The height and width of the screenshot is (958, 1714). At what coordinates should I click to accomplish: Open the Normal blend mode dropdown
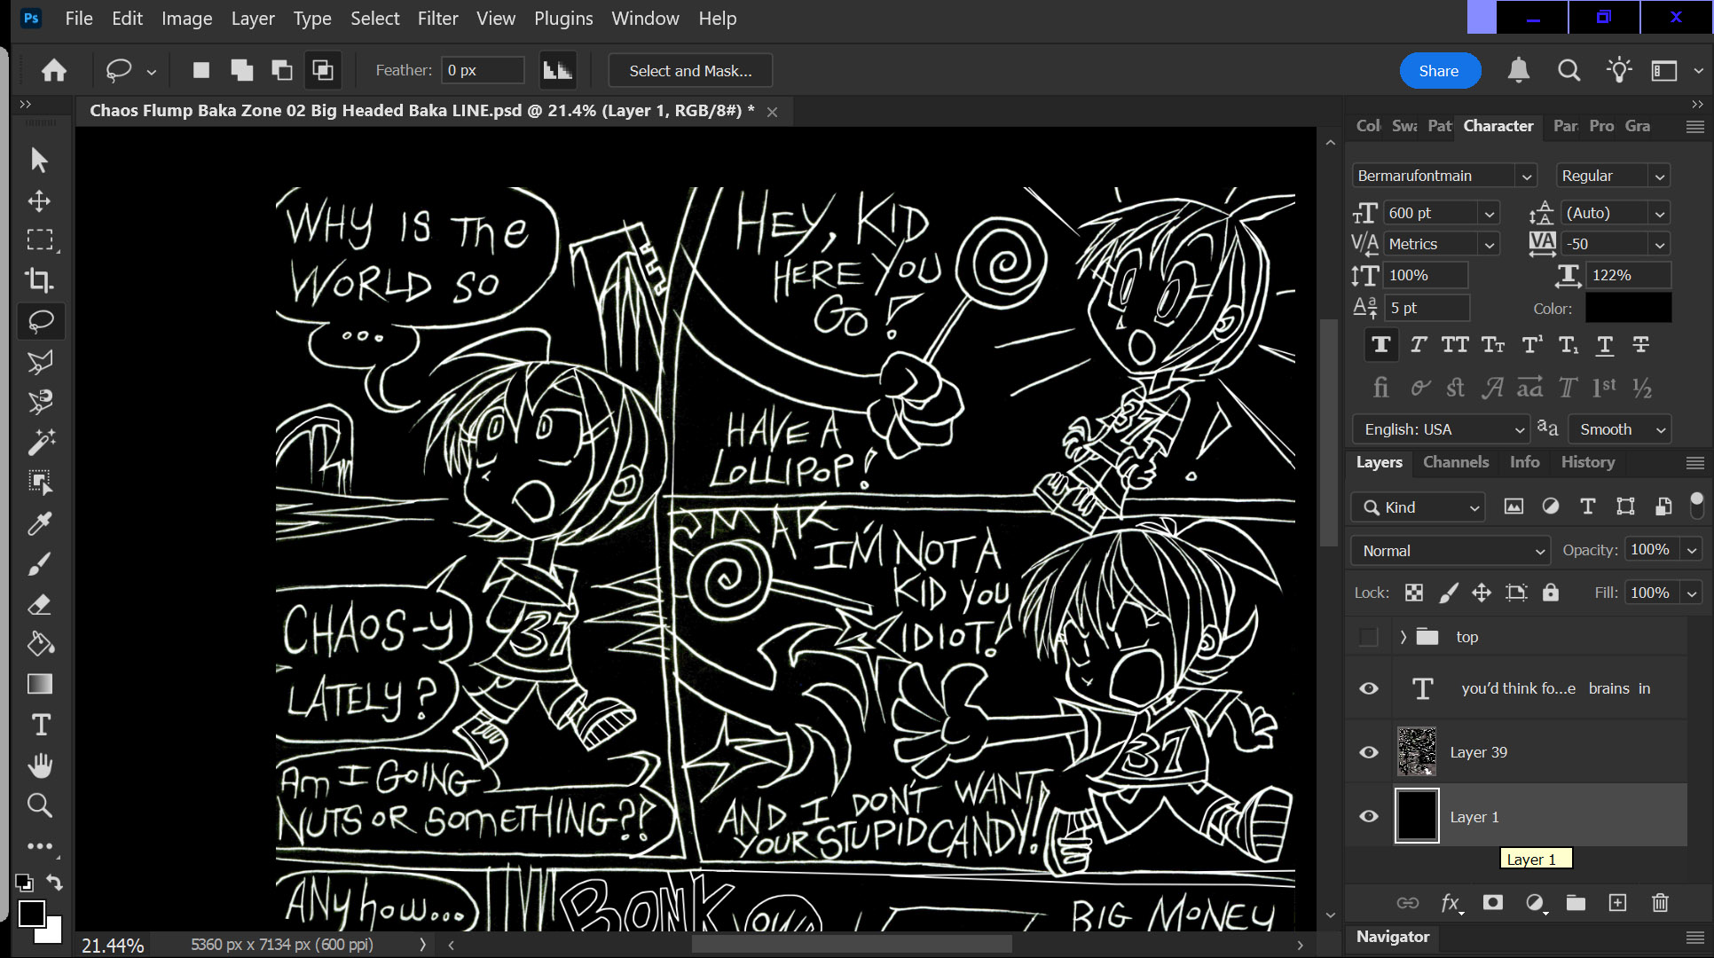(1451, 551)
